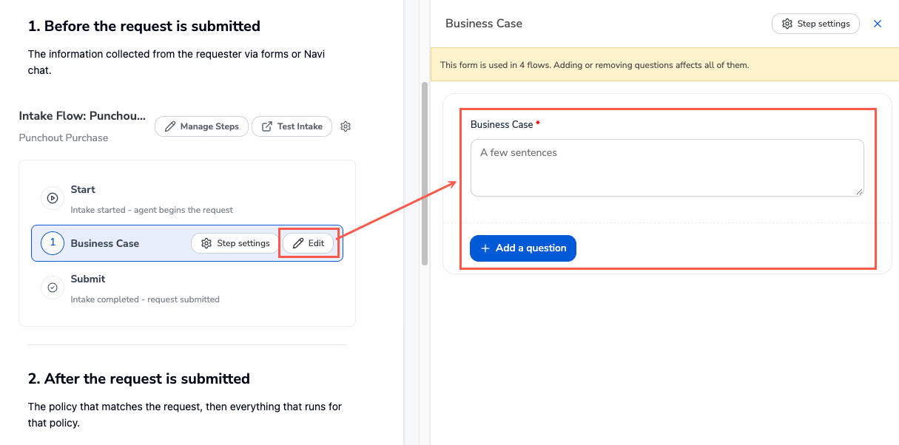Screen dimensions: 899x445
Task: Launch the Test Intake button
Action: pyautogui.click(x=292, y=126)
